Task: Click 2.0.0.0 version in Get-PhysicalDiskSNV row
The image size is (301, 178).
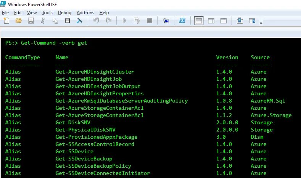Action: click(x=227, y=130)
